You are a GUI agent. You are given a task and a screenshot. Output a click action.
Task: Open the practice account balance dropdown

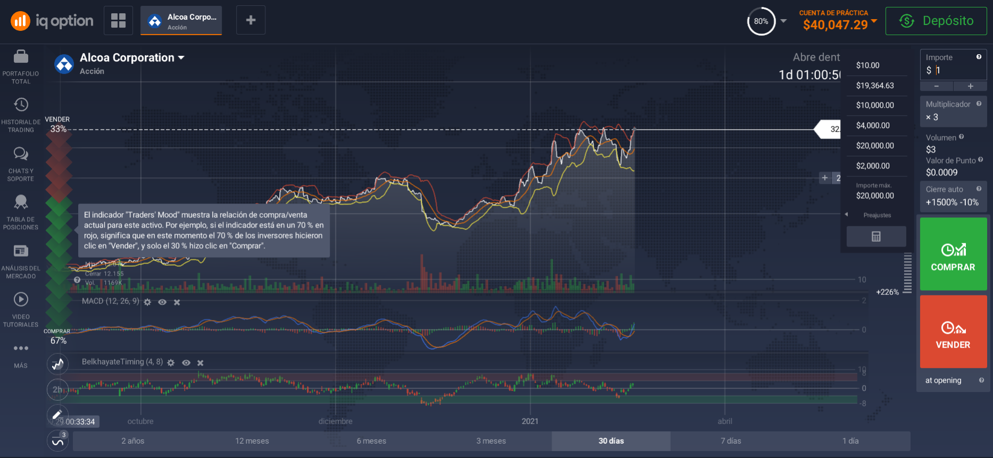tap(874, 21)
